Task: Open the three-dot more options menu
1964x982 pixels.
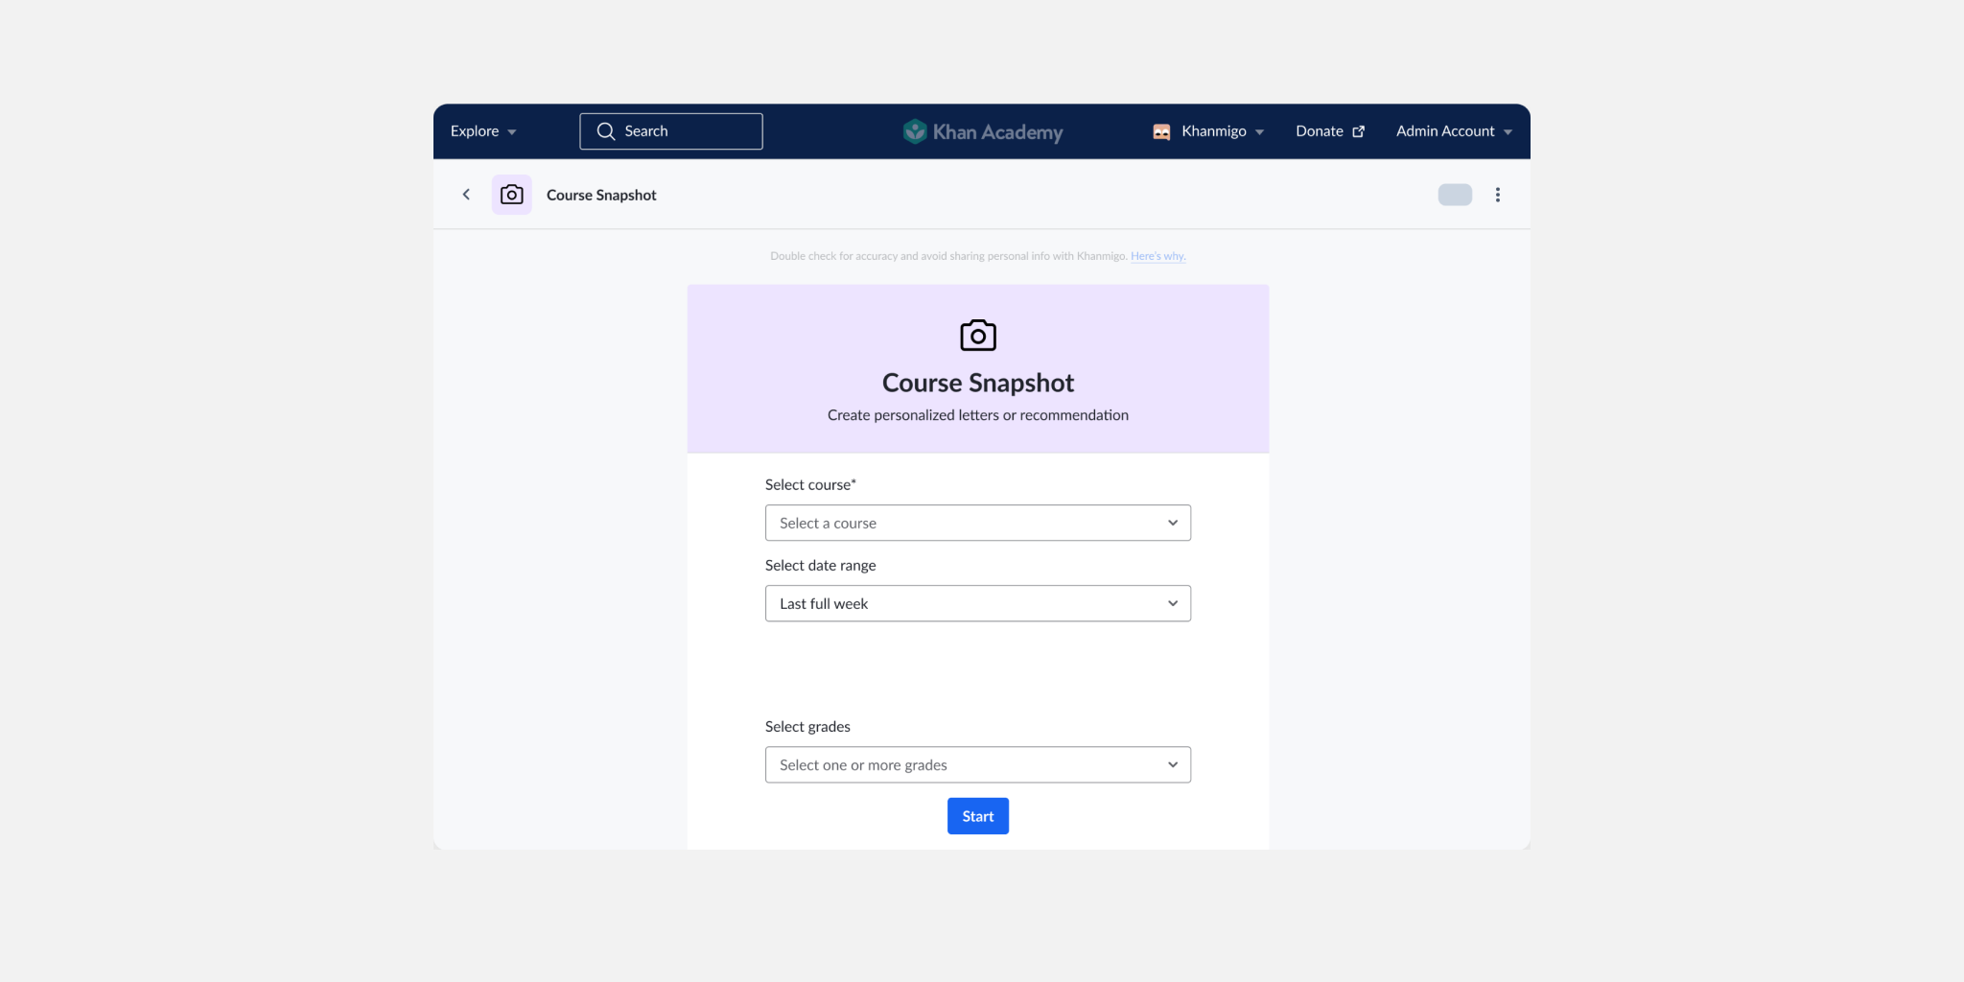Action: coord(1497,195)
